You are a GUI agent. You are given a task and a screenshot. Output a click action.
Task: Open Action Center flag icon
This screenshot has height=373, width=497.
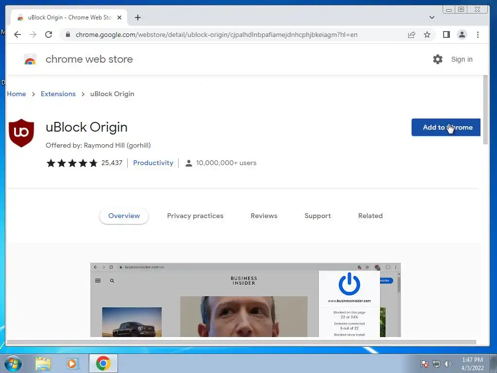(x=425, y=364)
